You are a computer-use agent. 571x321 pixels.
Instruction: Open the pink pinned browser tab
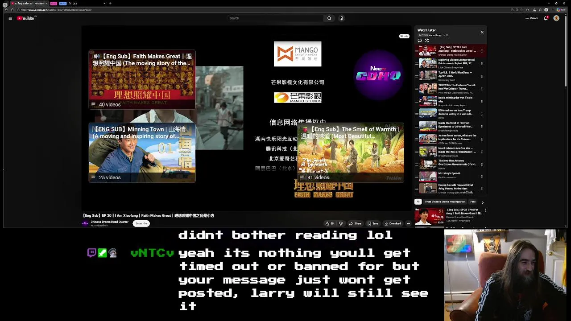pos(54,3)
